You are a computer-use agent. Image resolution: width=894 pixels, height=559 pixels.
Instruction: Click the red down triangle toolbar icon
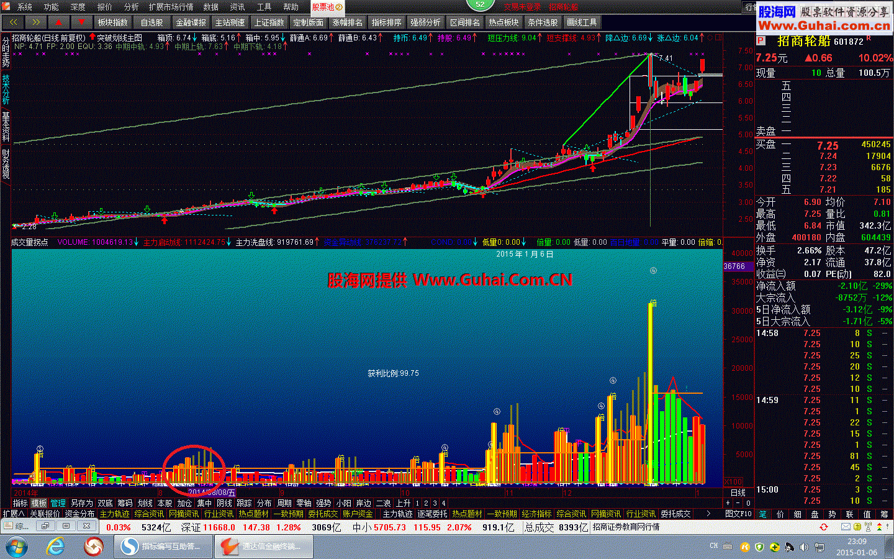tap(81, 22)
